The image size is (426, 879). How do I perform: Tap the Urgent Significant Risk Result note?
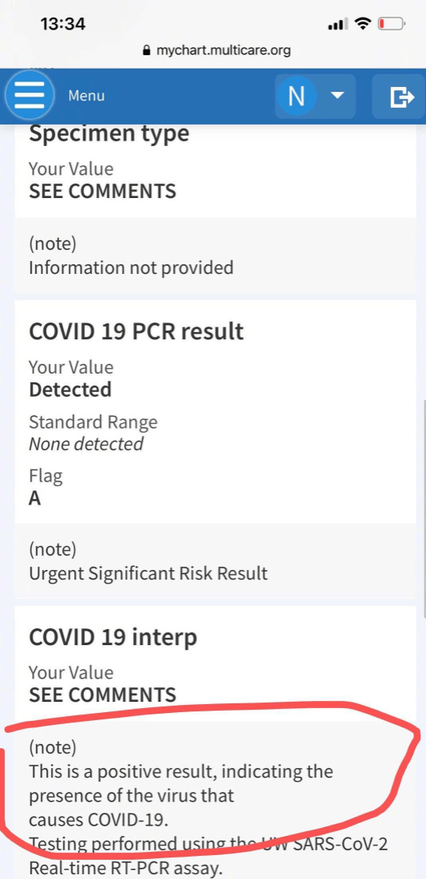pos(148,573)
